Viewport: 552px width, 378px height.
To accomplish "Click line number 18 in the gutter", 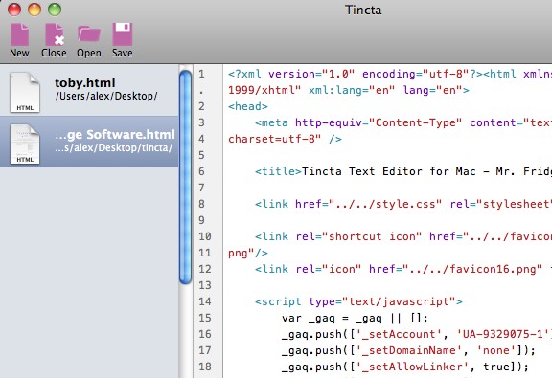I will click(x=204, y=367).
